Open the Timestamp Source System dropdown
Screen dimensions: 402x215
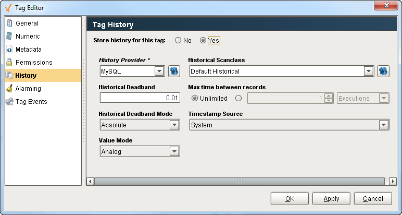384,125
